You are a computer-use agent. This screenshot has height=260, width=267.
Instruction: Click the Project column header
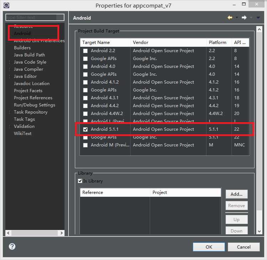coord(186,192)
